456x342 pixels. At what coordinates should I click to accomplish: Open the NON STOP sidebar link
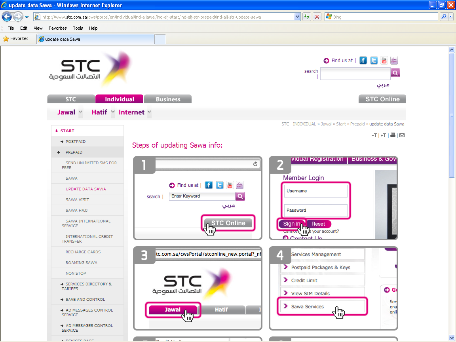[x=87, y=274]
